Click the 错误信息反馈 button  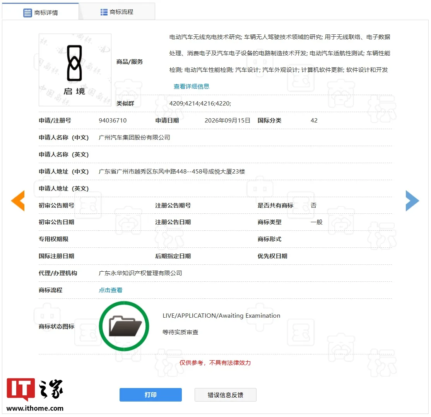226,395
